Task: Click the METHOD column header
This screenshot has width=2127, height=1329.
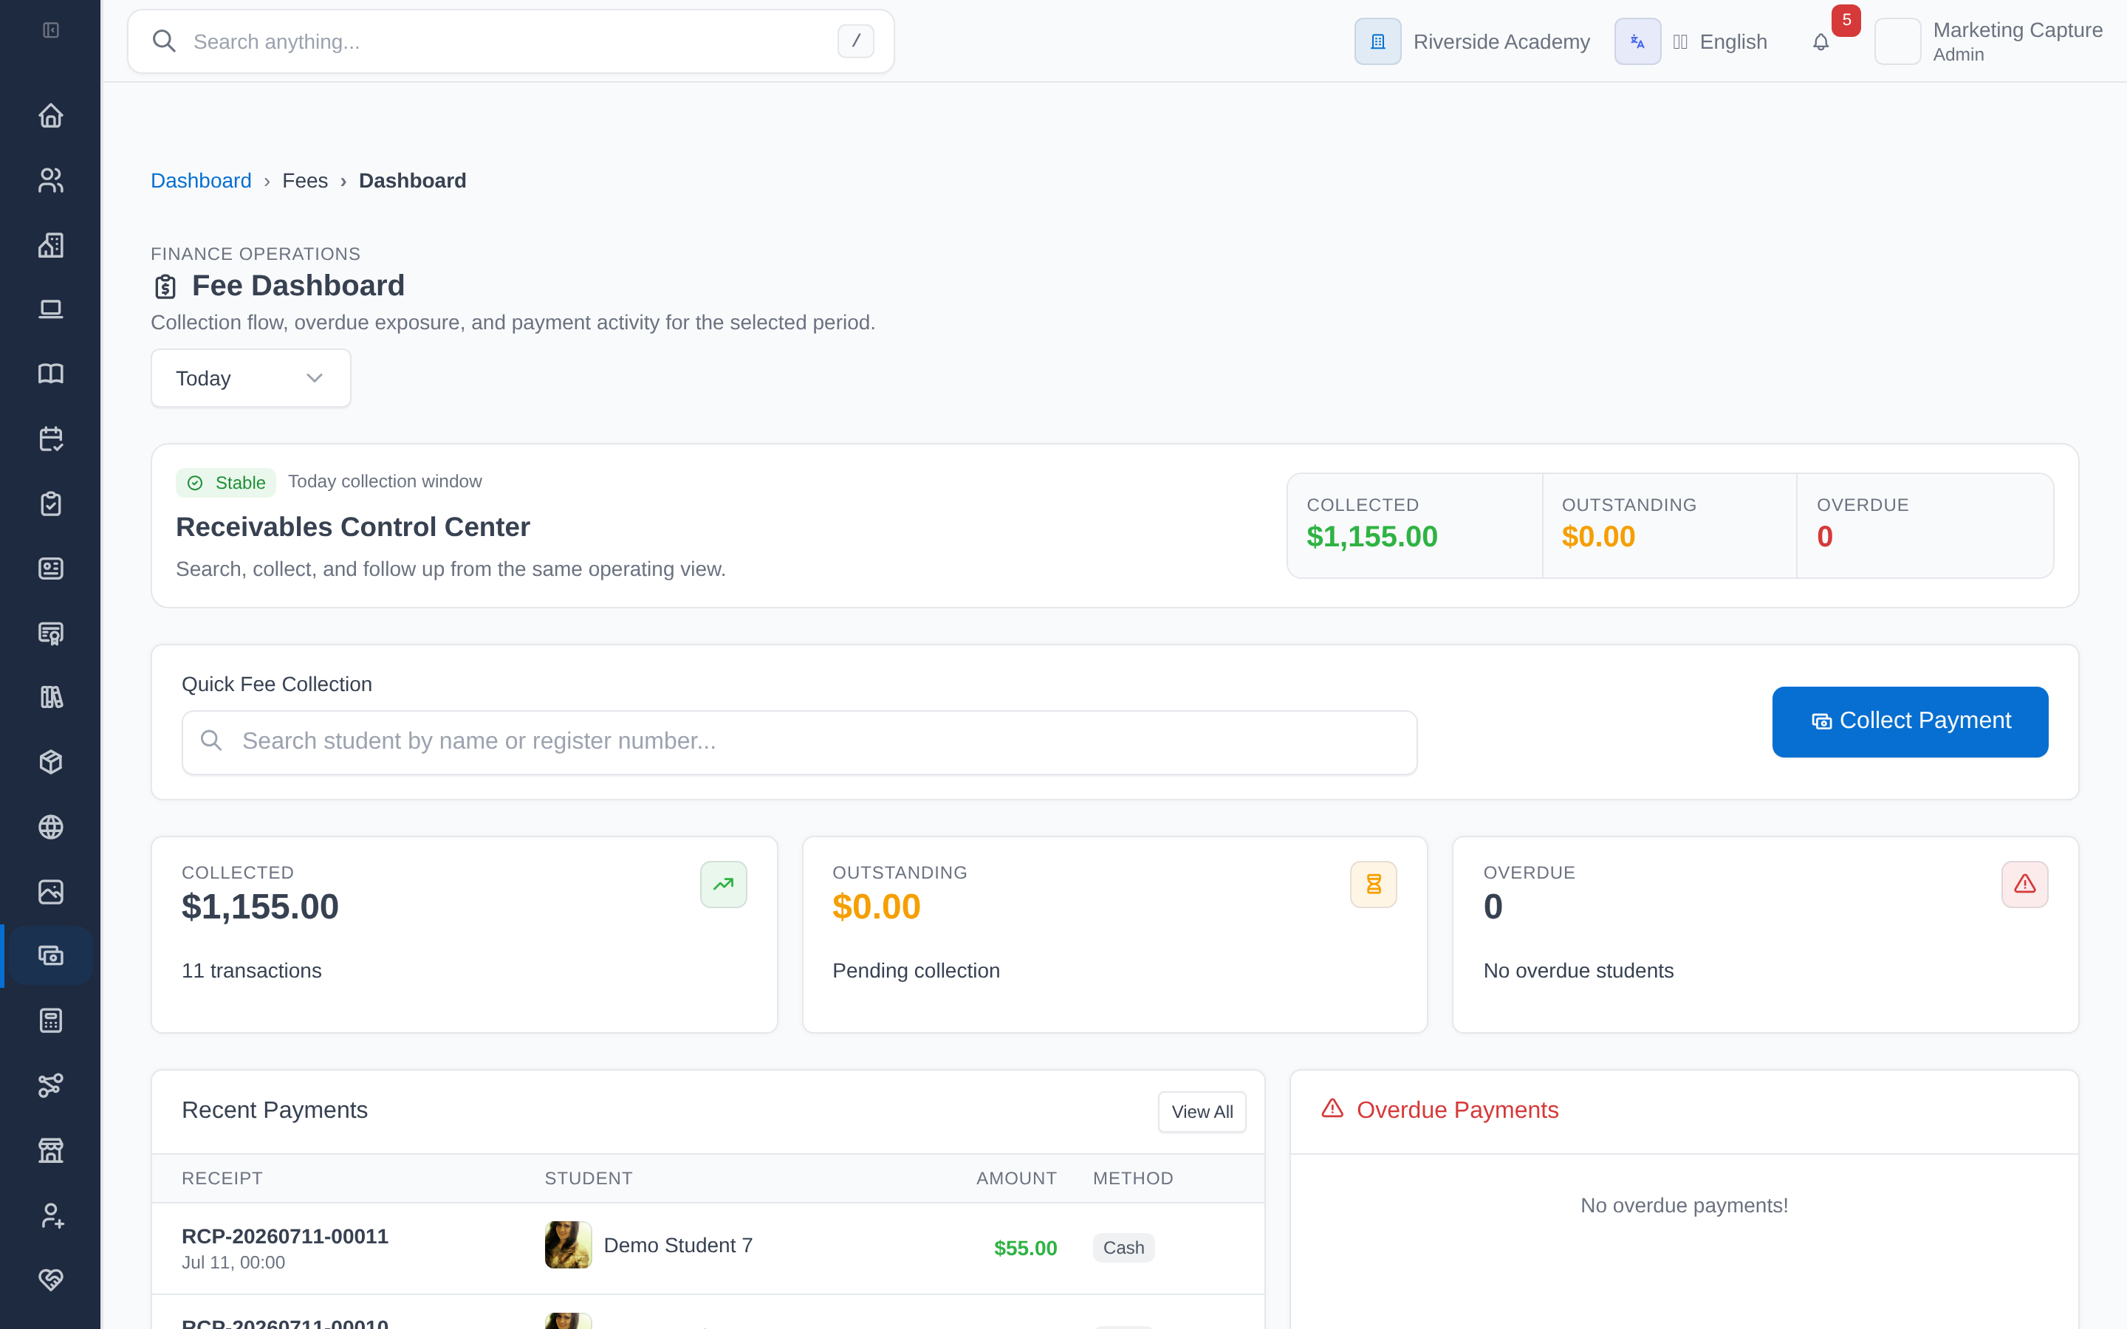Action: 1133,1178
